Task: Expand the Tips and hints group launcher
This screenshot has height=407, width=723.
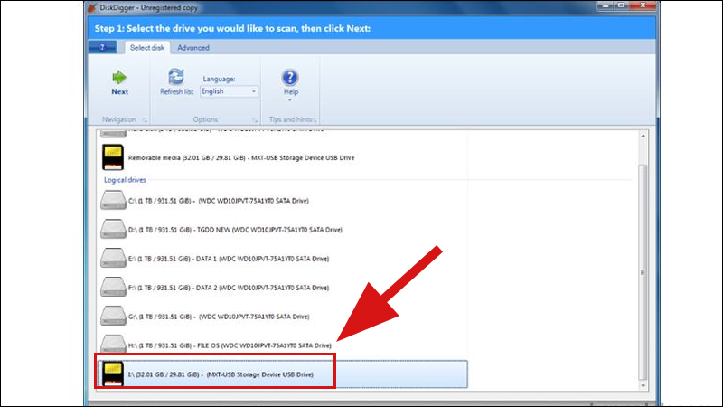Action: point(315,120)
